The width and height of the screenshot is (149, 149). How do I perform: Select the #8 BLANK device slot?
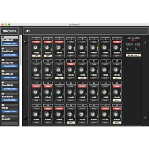(x=10, y=120)
